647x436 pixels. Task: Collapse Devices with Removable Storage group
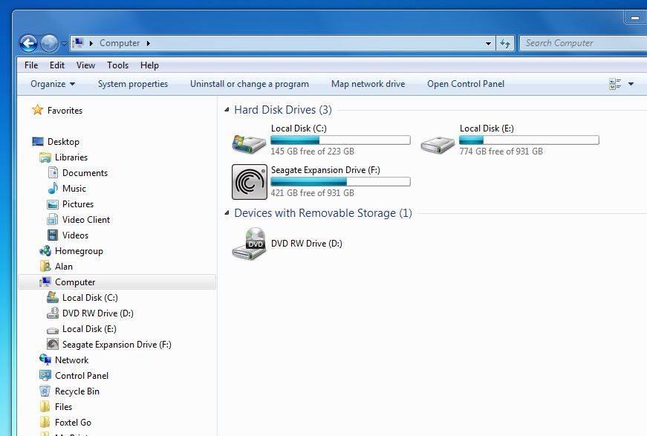[227, 214]
